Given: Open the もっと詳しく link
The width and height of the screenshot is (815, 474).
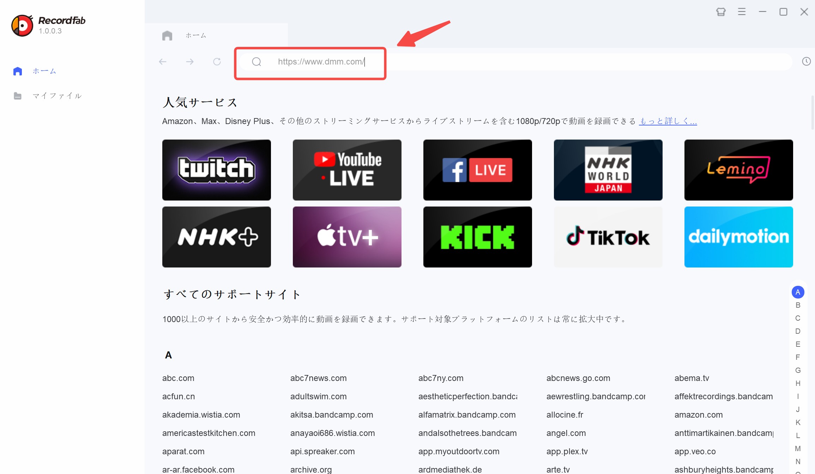Looking at the screenshot, I should click(668, 121).
